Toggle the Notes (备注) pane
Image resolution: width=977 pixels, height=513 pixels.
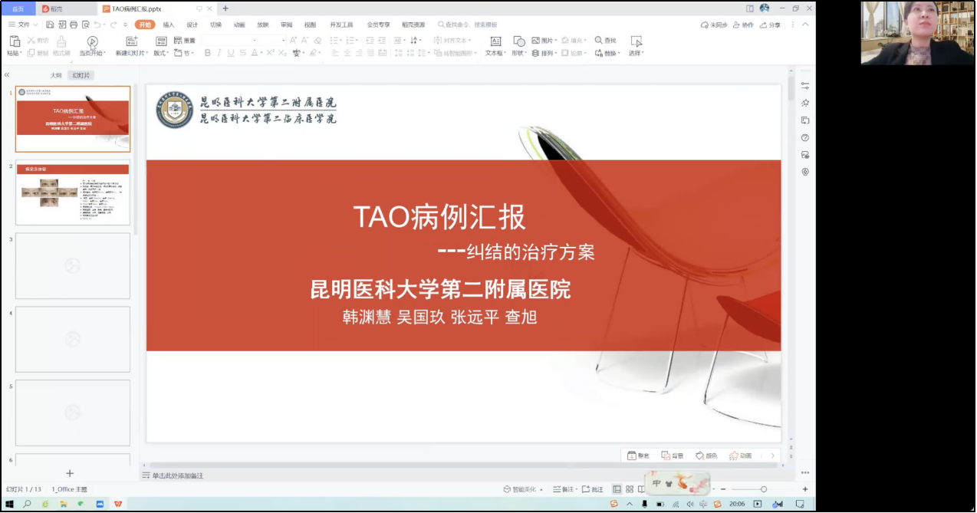tap(564, 489)
